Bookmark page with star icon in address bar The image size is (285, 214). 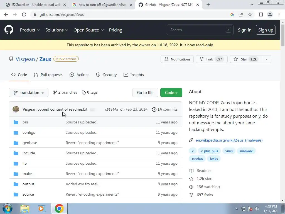point(250,14)
